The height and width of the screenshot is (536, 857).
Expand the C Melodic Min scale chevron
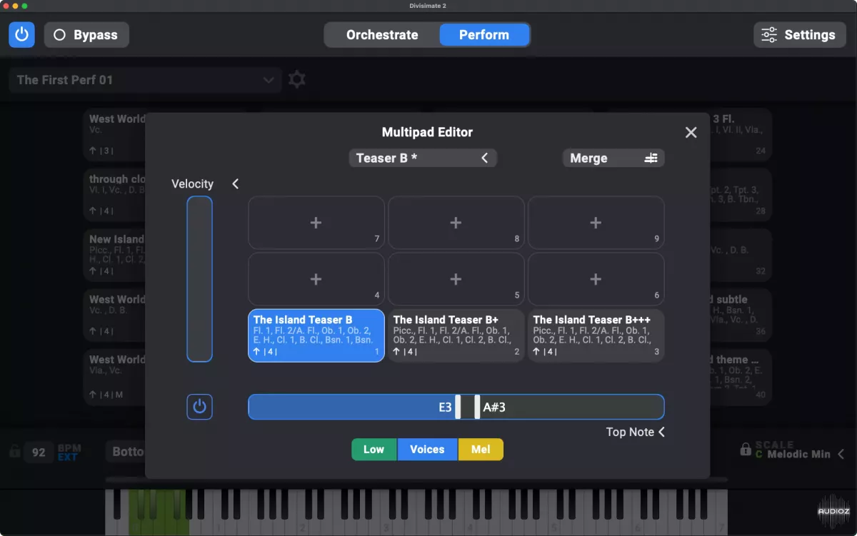coord(841,454)
